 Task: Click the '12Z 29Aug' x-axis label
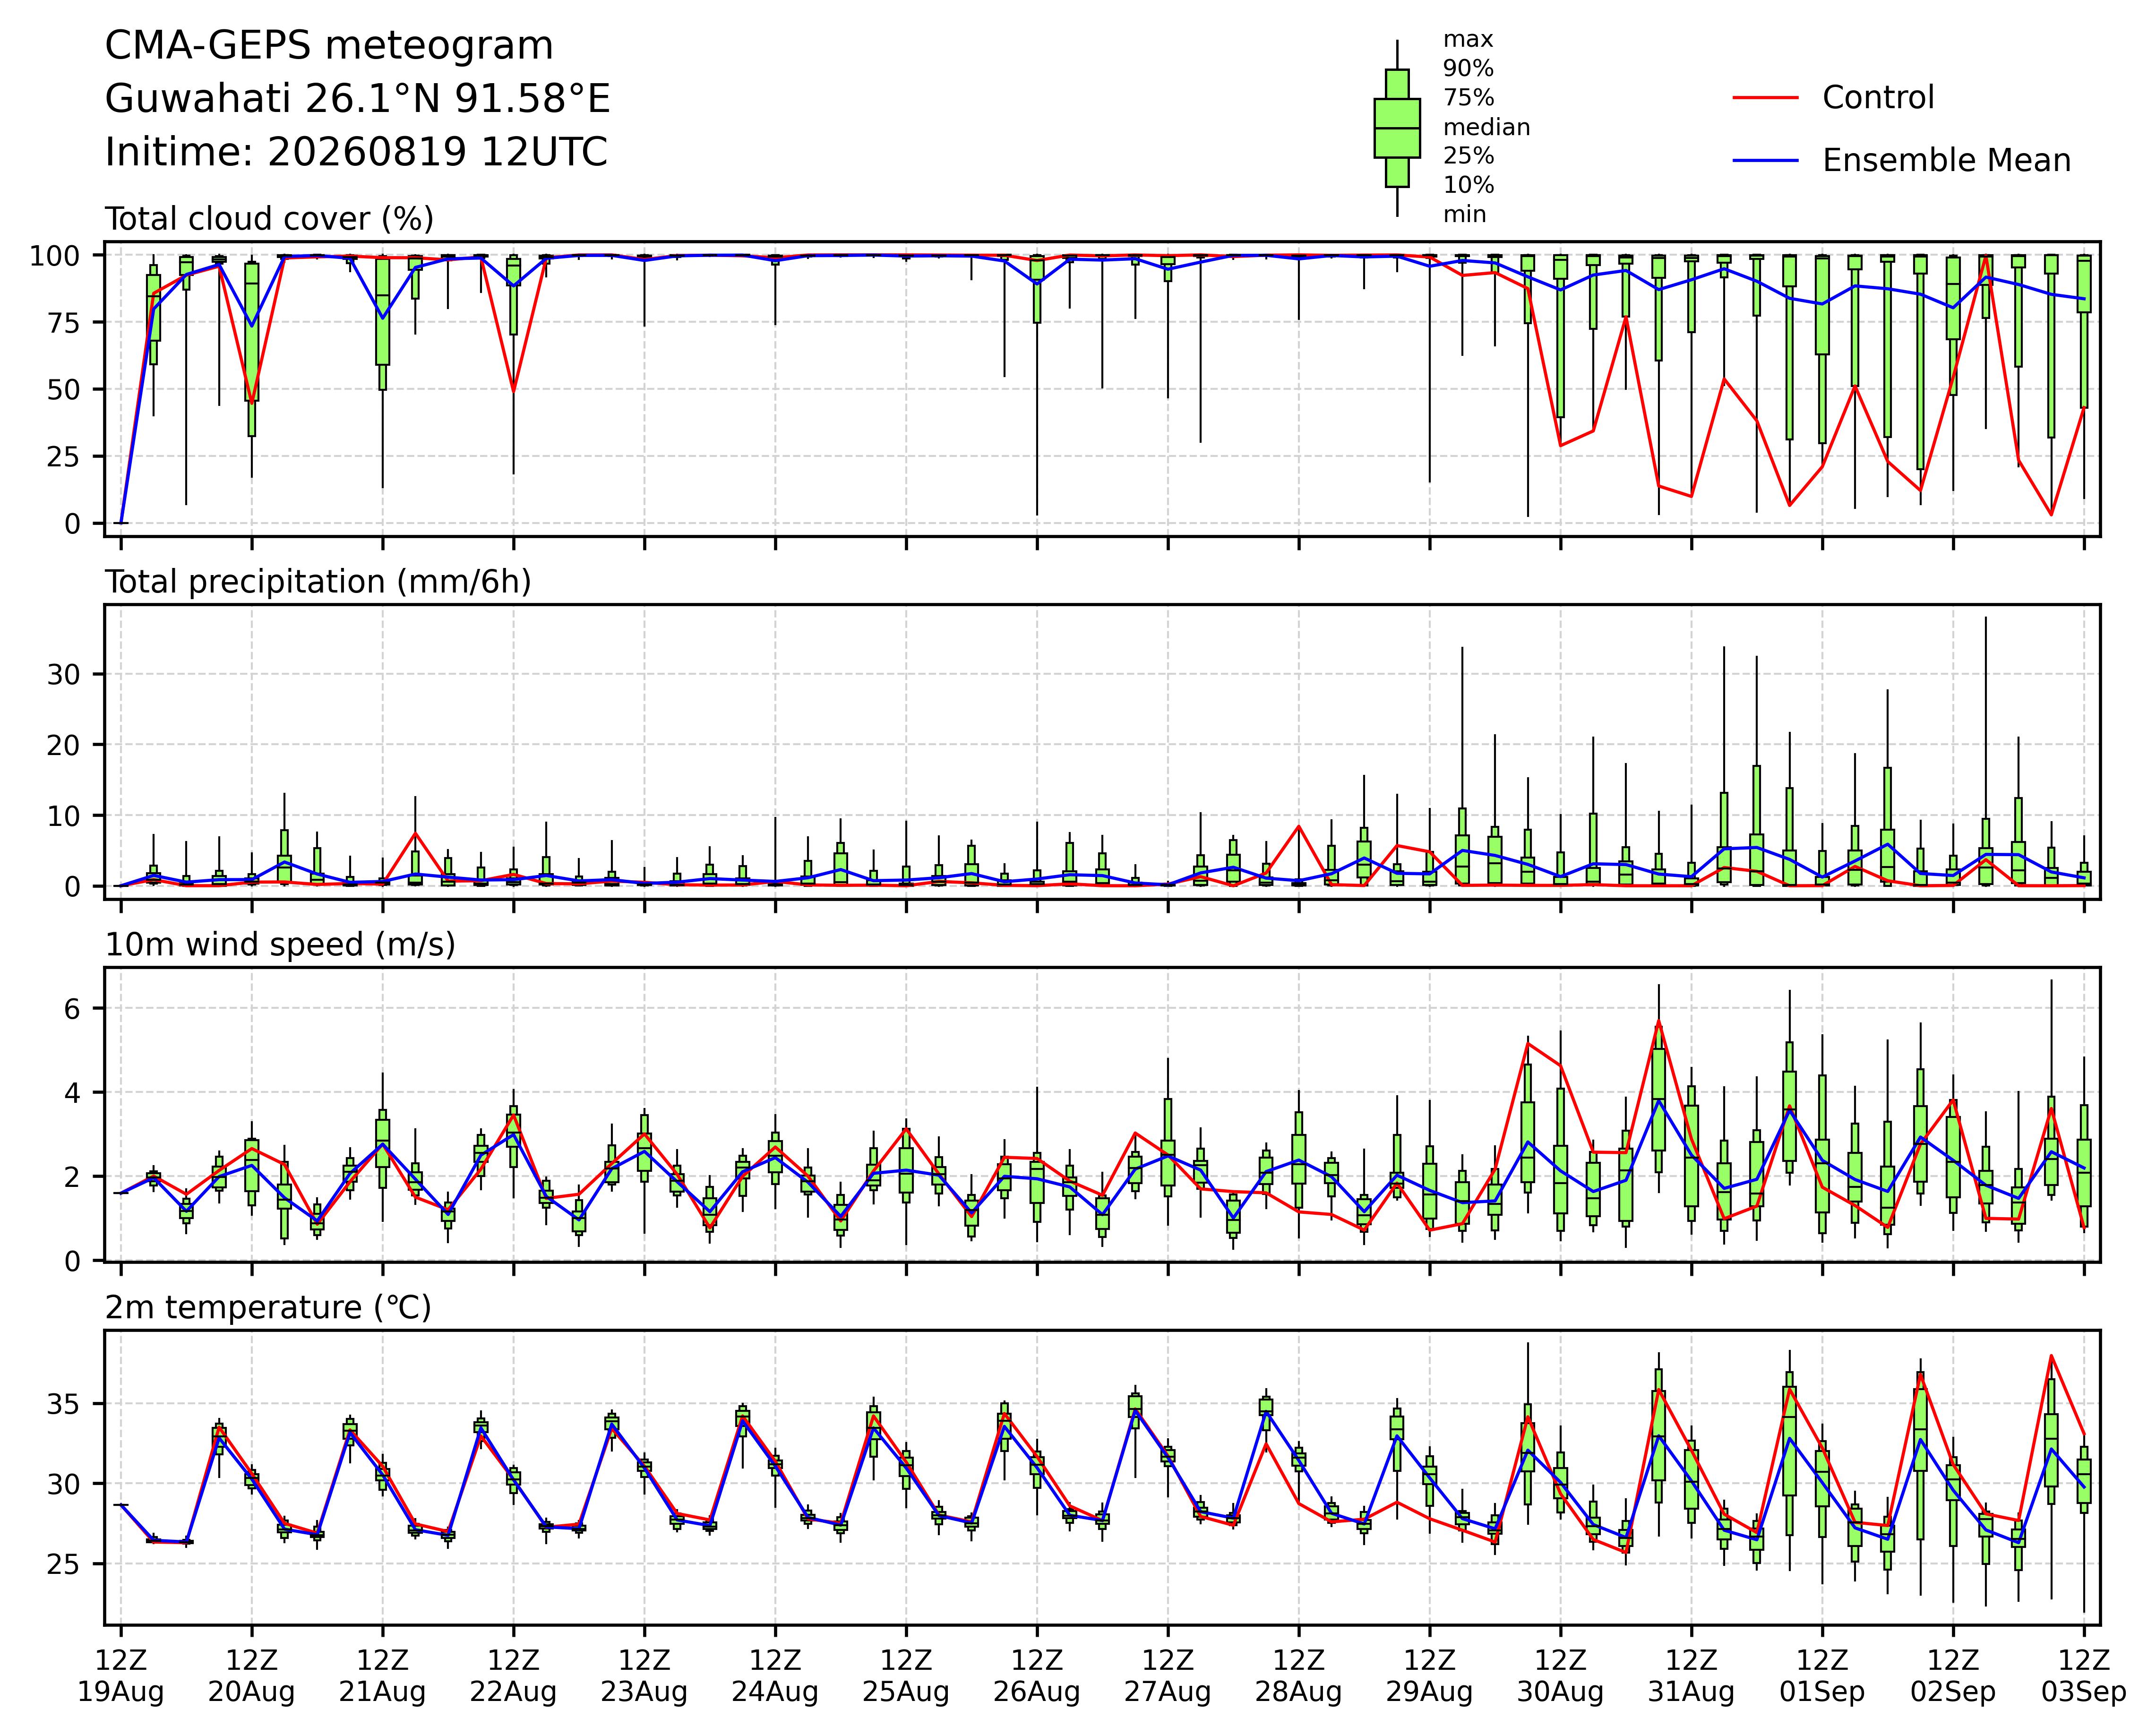[1429, 1676]
